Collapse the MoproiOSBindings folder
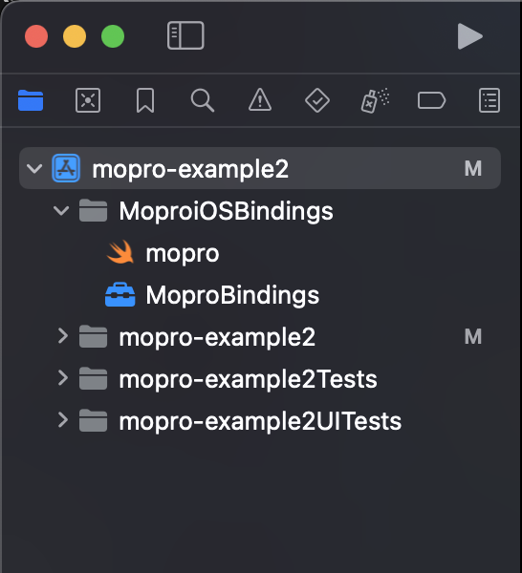Screen dimensions: 522x573 click(61, 211)
